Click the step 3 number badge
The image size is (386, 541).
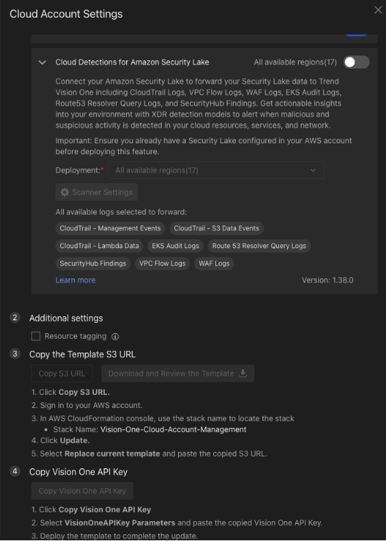tap(15, 354)
